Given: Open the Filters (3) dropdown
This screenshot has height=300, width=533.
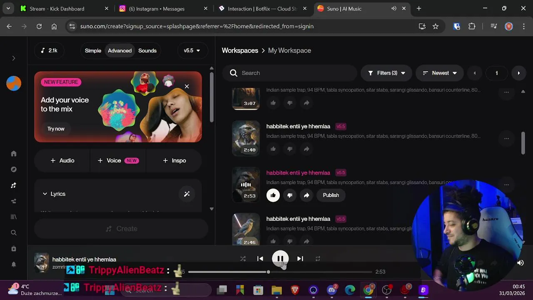Looking at the screenshot, I should pos(386,73).
